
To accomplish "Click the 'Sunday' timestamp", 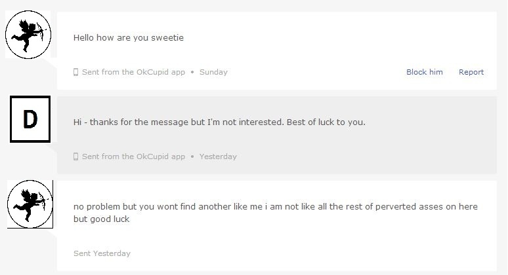I will click(x=213, y=72).
